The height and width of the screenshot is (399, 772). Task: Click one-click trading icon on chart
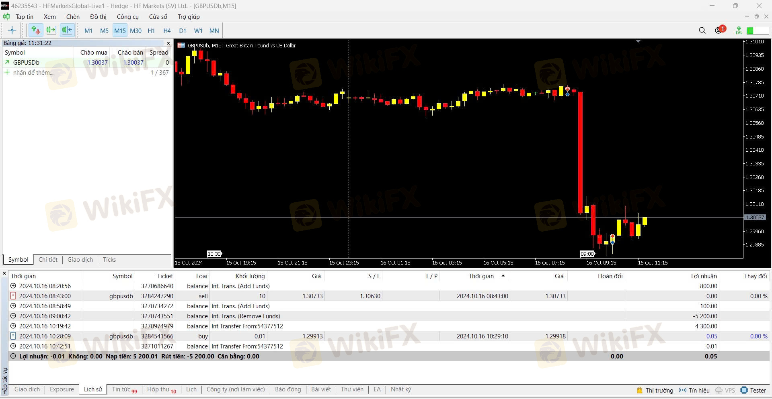[x=181, y=45]
